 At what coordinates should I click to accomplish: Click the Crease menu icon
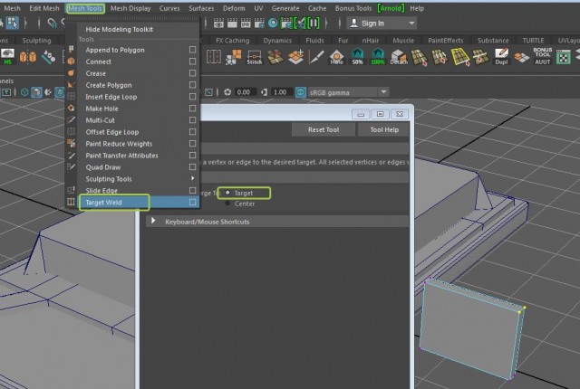click(x=71, y=73)
